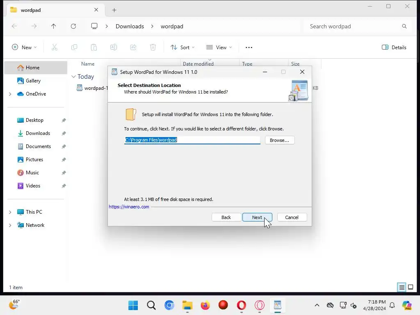Click Downloads in the address breadcrumb
420x315 pixels.
(130, 26)
